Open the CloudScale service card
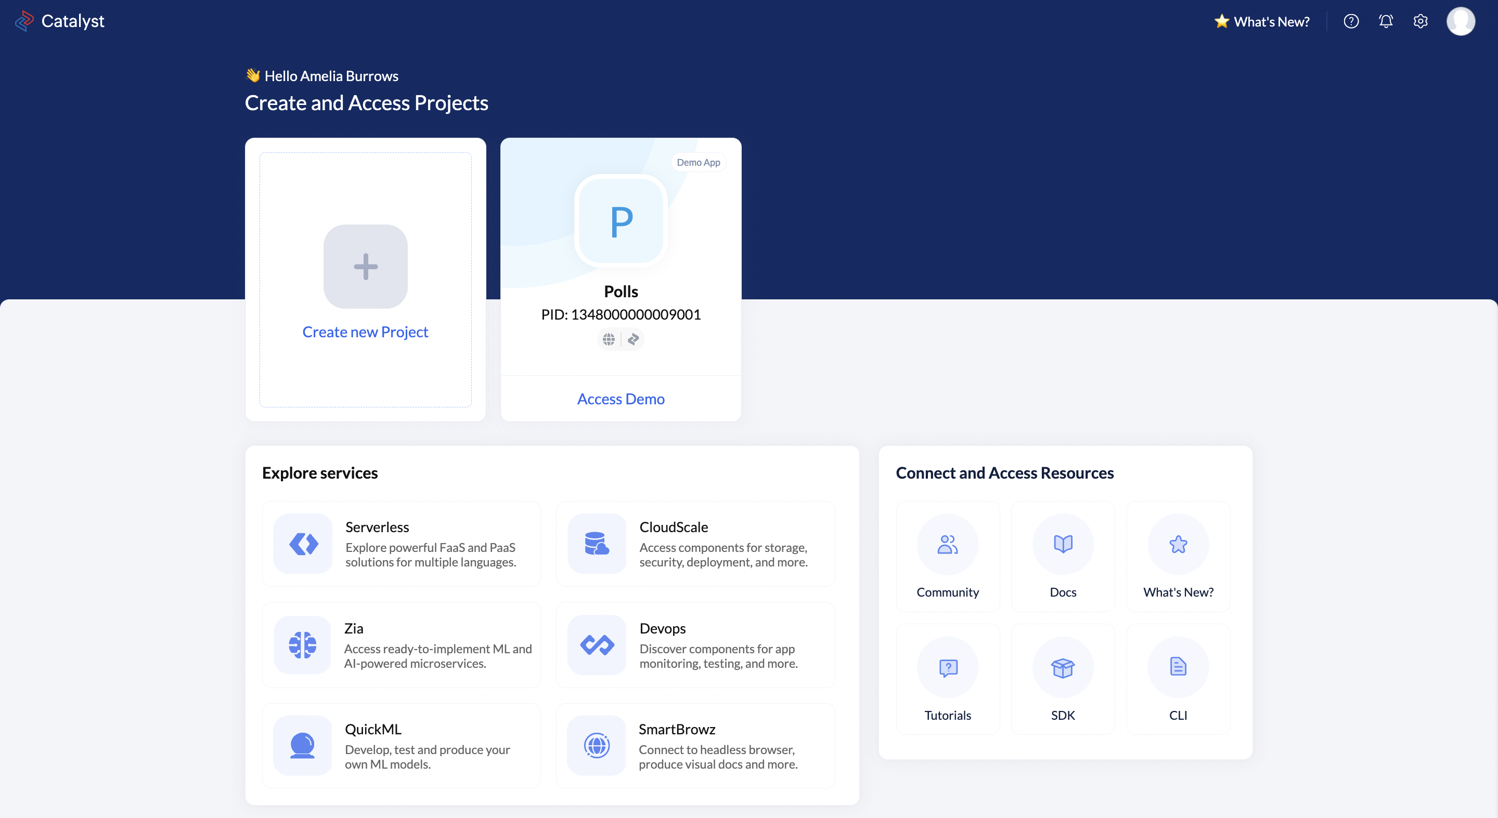This screenshot has height=818, width=1498. click(x=695, y=544)
